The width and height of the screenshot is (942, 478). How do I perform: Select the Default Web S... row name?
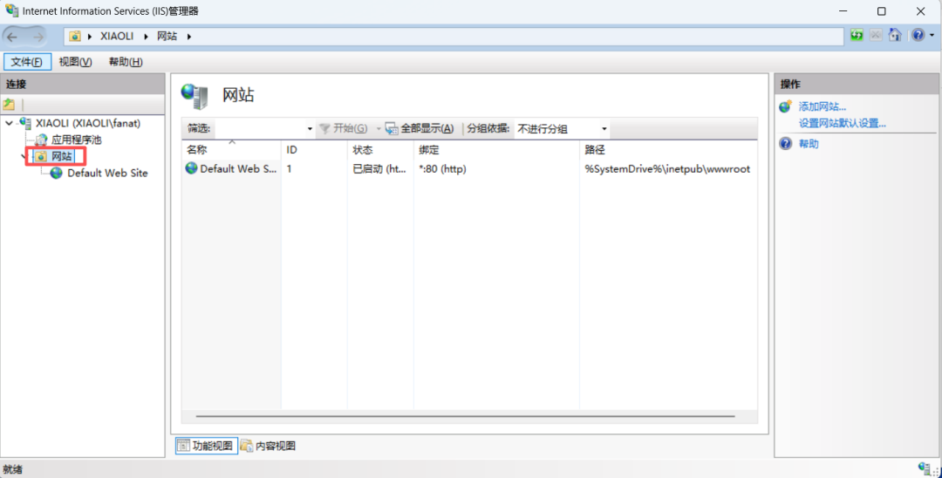click(238, 168)
